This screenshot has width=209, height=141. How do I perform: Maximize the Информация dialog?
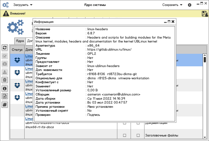pyautogui.click(x=169, y=22)
